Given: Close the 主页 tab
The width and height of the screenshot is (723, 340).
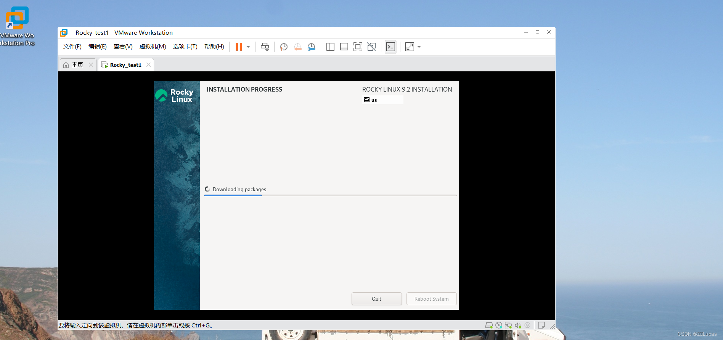Looking at the screenshot, I should (x=91, y=65).
